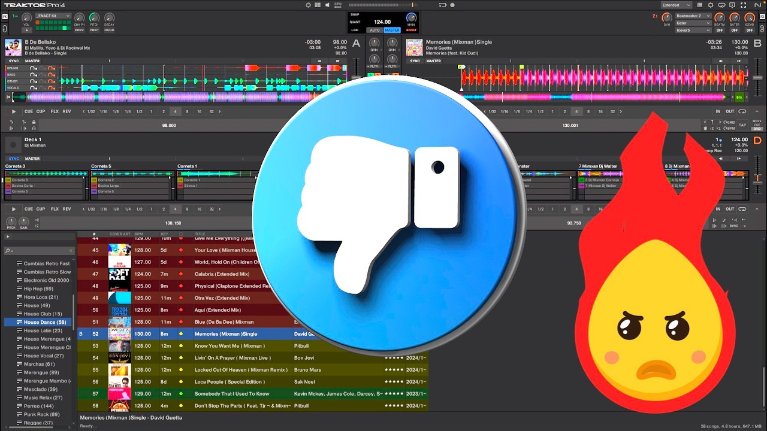767x431 pixels.
Task: Open the Extended layout dropdown
Action: [x=677, y=5]
